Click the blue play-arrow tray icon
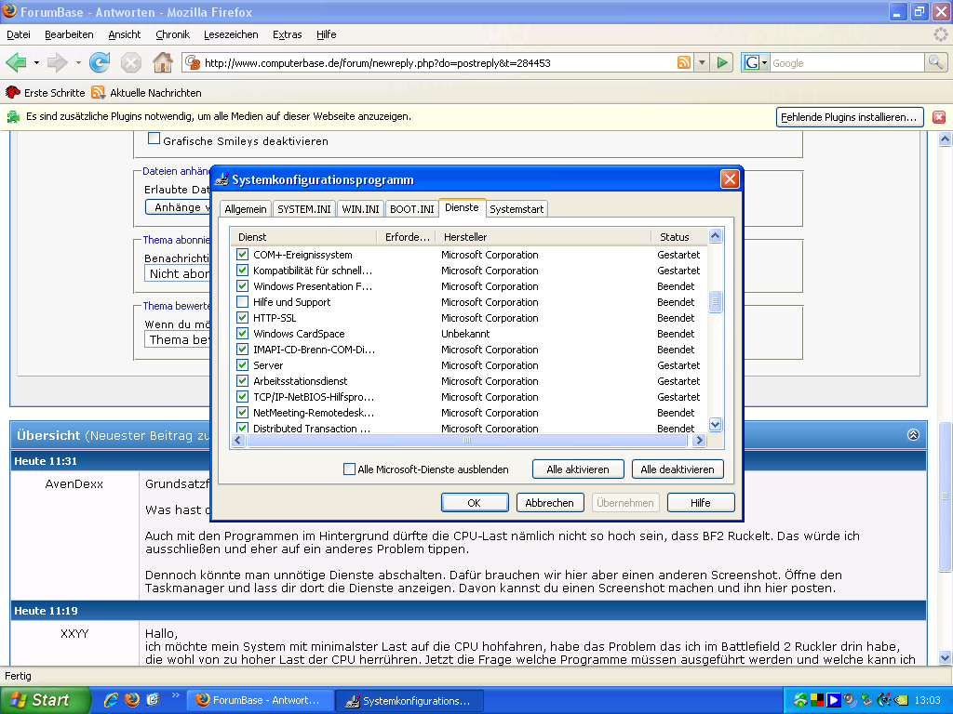 coord(833,700)
